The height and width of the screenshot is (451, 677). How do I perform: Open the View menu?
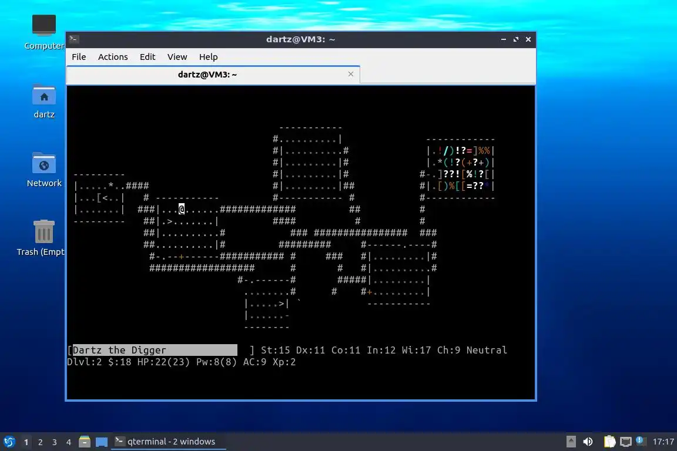coord(177,57)
